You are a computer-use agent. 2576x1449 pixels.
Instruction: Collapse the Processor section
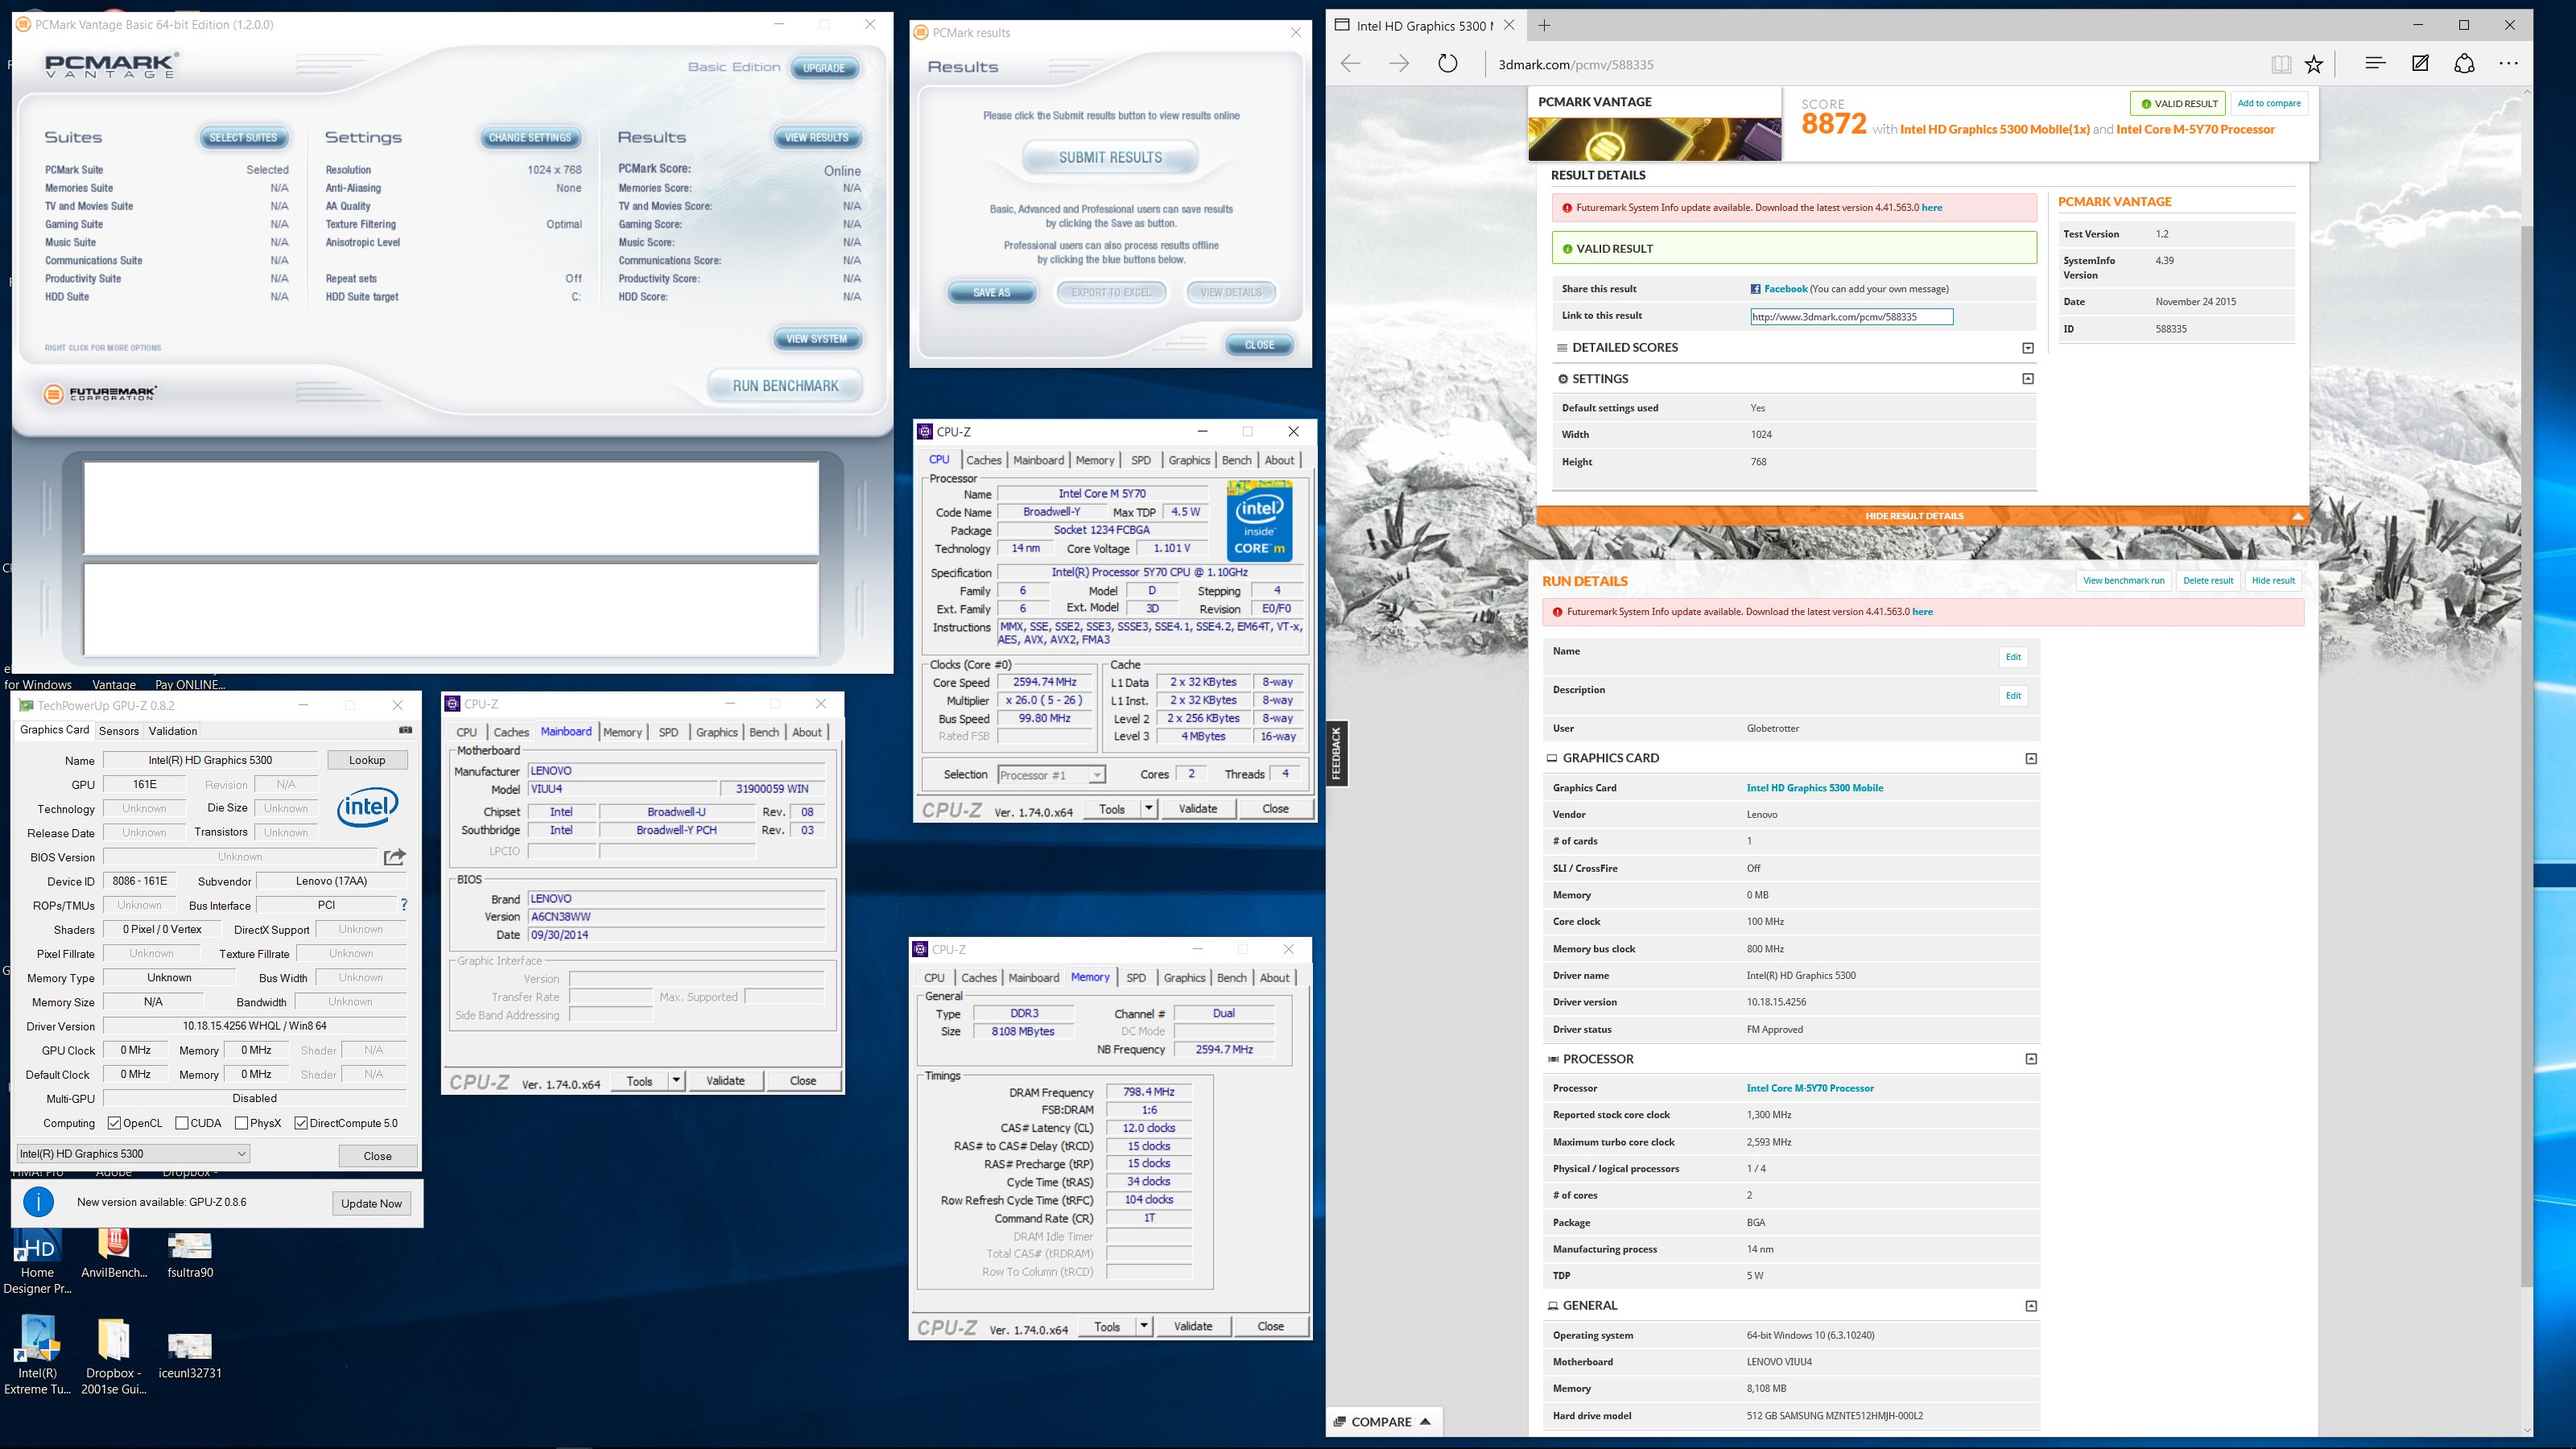click(x=2031, y=1059)
